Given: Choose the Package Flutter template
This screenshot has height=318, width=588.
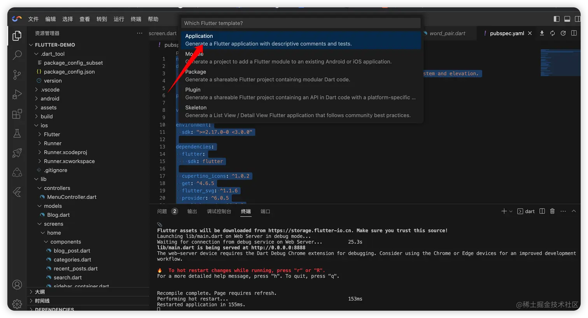Looking at the screenshot, I should [301, 76].
